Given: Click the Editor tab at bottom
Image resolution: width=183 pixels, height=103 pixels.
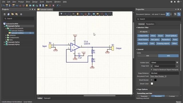Looking at the screenshot, I should point(40,98).
